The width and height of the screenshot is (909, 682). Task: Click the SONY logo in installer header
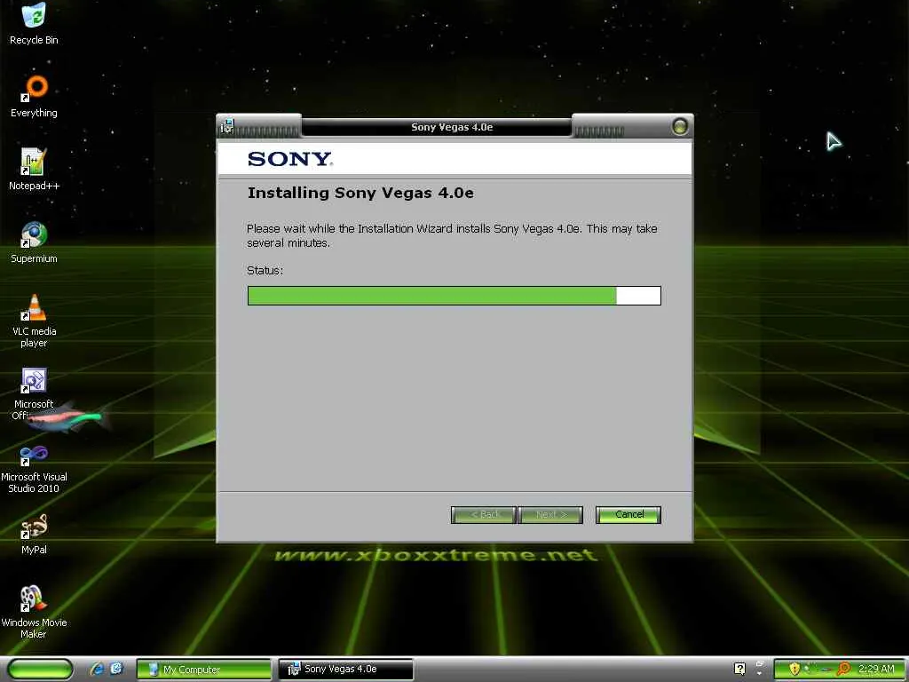(290, 159)
